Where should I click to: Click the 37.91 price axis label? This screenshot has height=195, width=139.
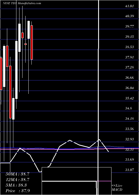tap(130, 57)
